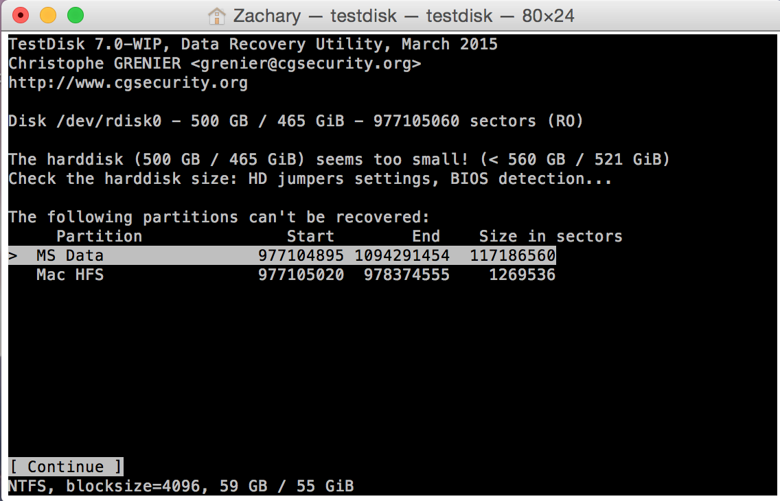Click the 1094291454 end sector value

(x=402, y=255)
